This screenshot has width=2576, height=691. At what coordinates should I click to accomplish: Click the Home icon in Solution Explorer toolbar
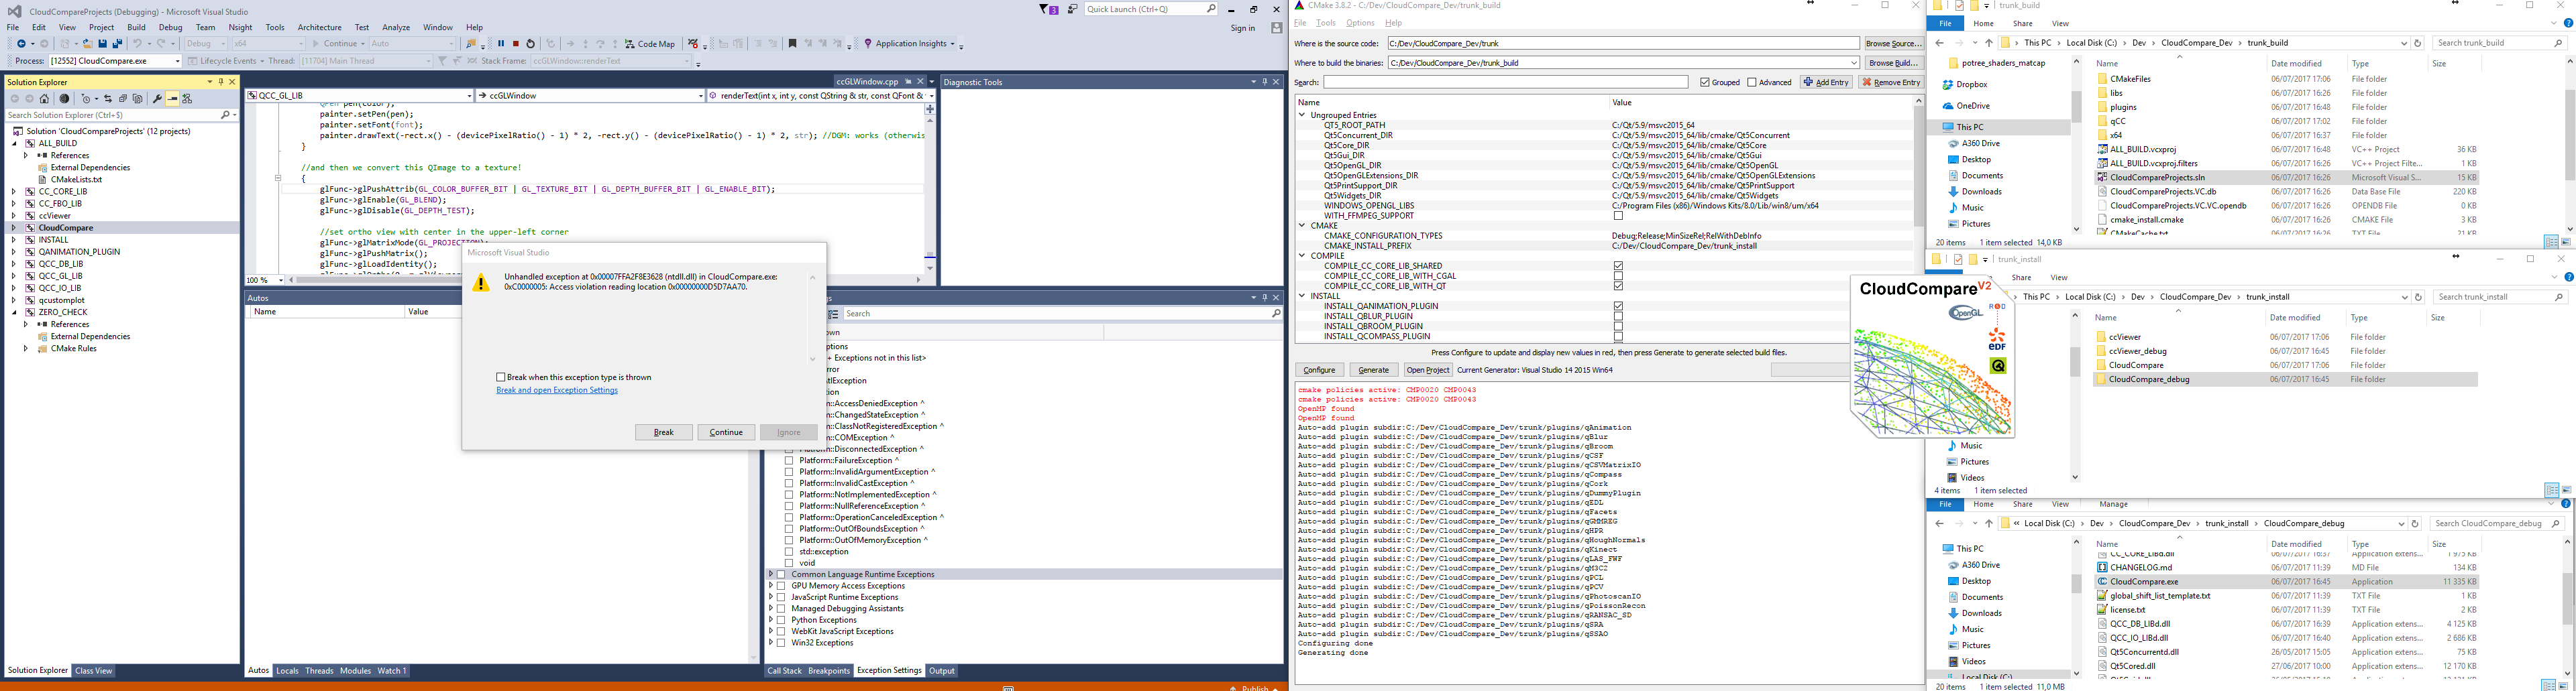(44, 99)
